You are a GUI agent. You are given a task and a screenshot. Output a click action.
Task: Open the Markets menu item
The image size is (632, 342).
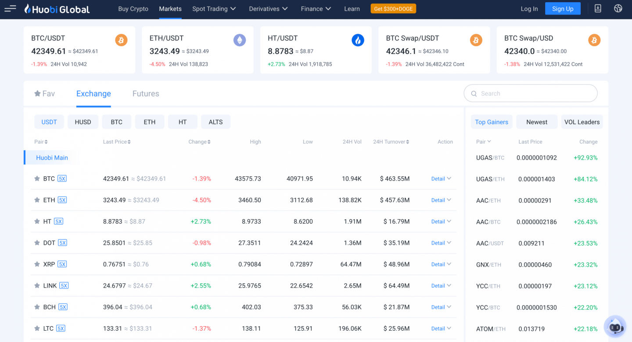(170, 9)
